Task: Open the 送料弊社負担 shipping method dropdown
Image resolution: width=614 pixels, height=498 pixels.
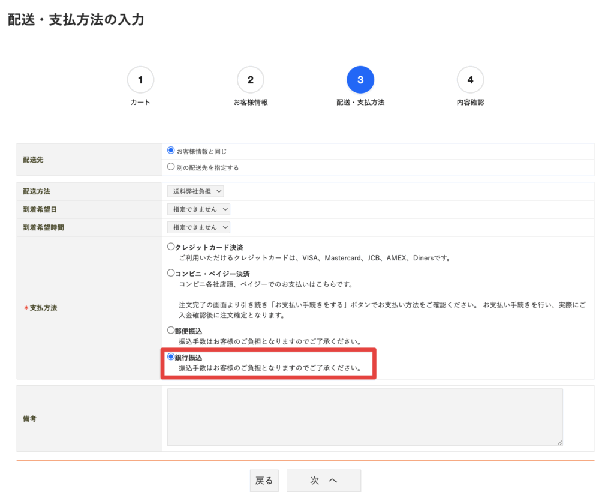Action: click(x=195, y=191)
